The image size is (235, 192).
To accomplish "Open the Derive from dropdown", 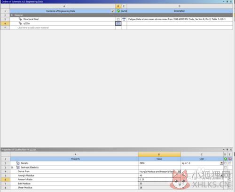I will click(179, 171).
